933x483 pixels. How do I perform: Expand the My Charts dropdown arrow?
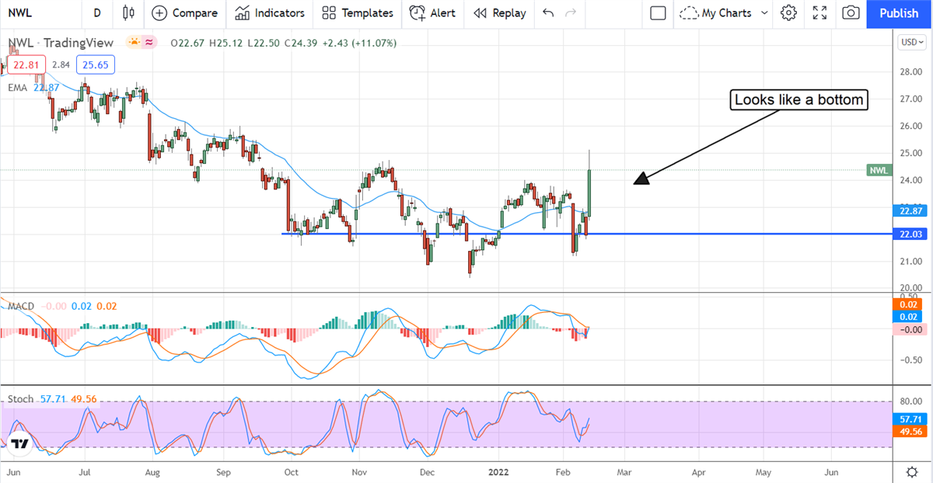764,13
